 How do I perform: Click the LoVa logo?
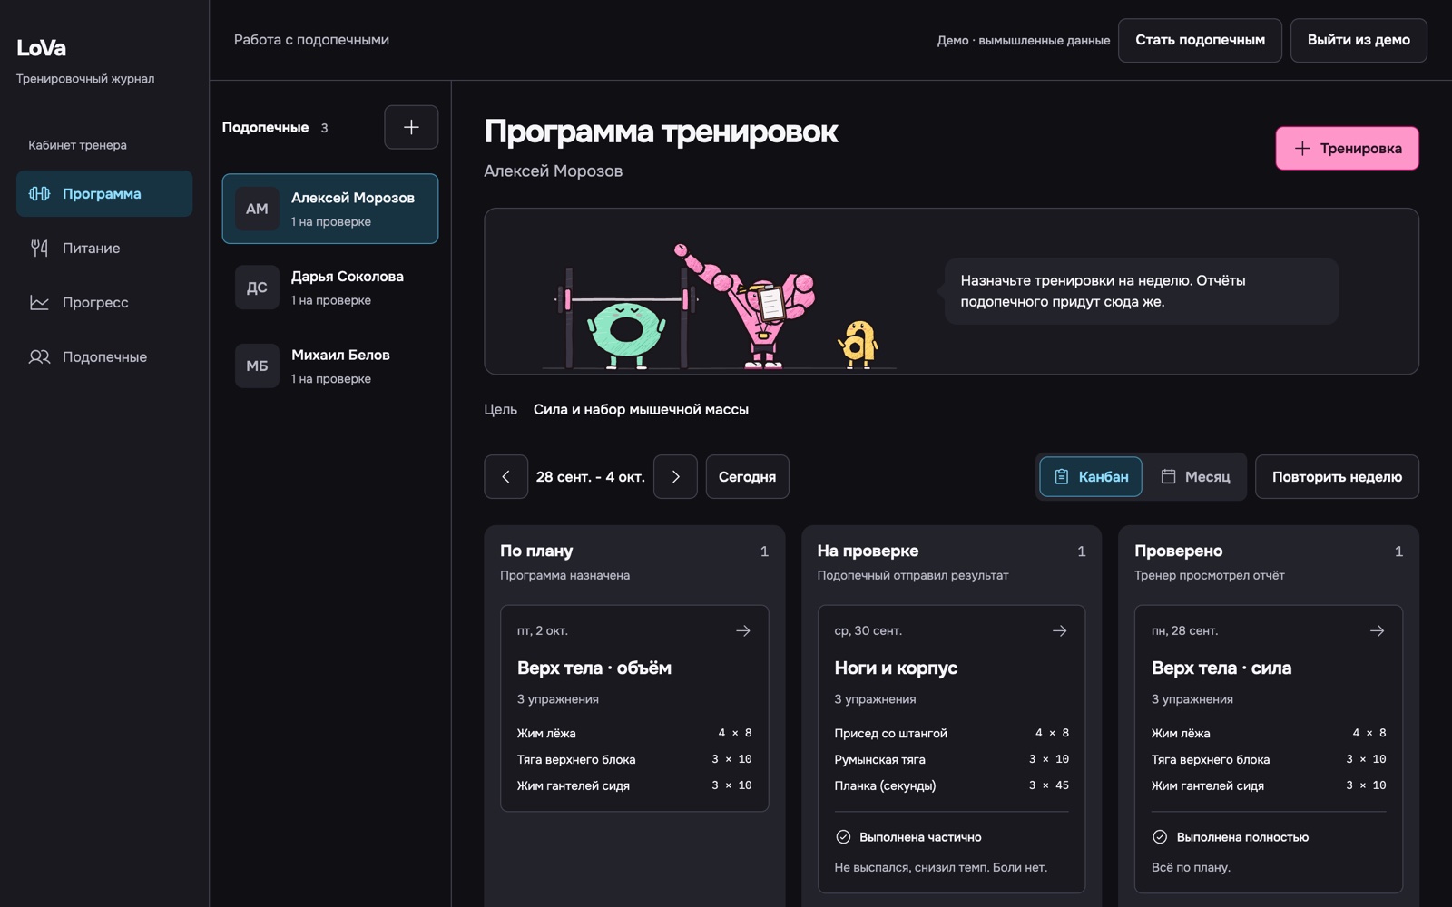point(41,48)
